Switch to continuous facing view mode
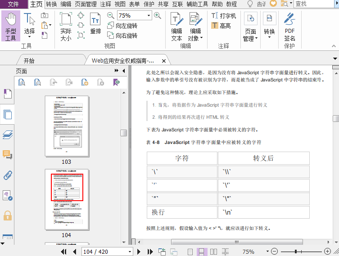This screenshot has height=256, width=339. coord(225,252)
